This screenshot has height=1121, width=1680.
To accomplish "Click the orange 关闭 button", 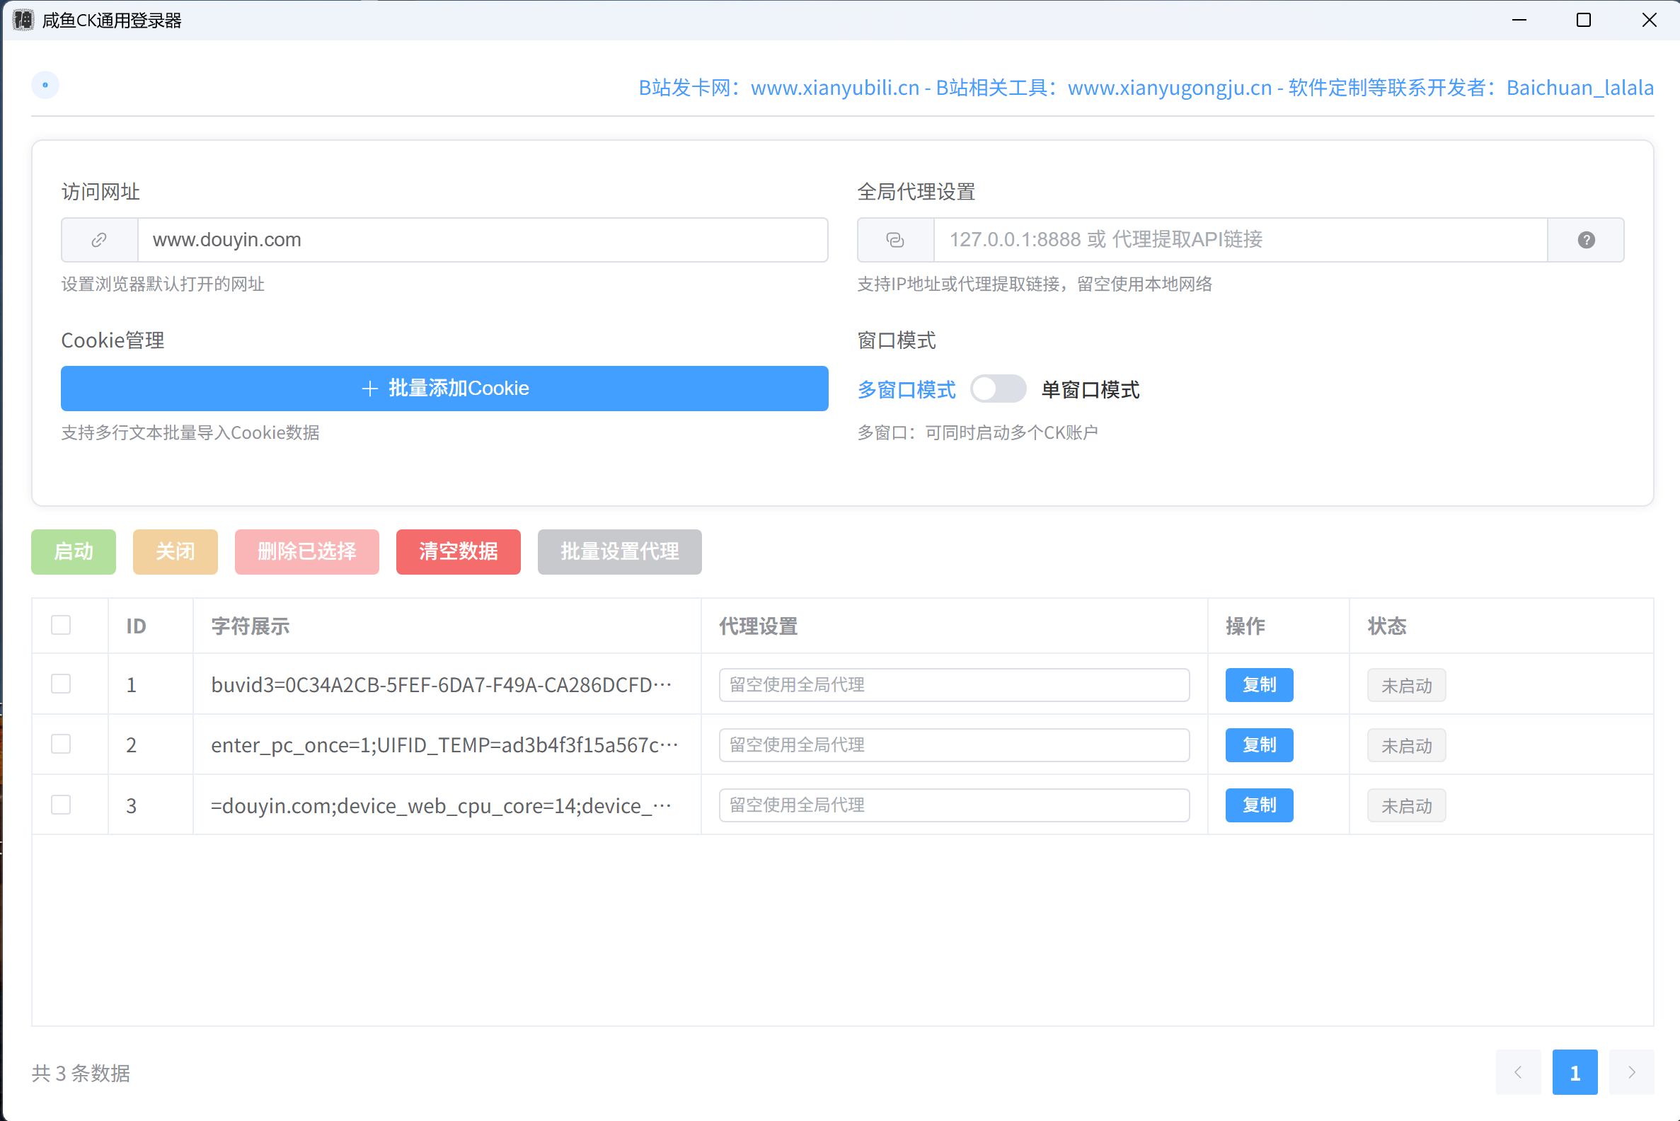I will coord(176,552).
